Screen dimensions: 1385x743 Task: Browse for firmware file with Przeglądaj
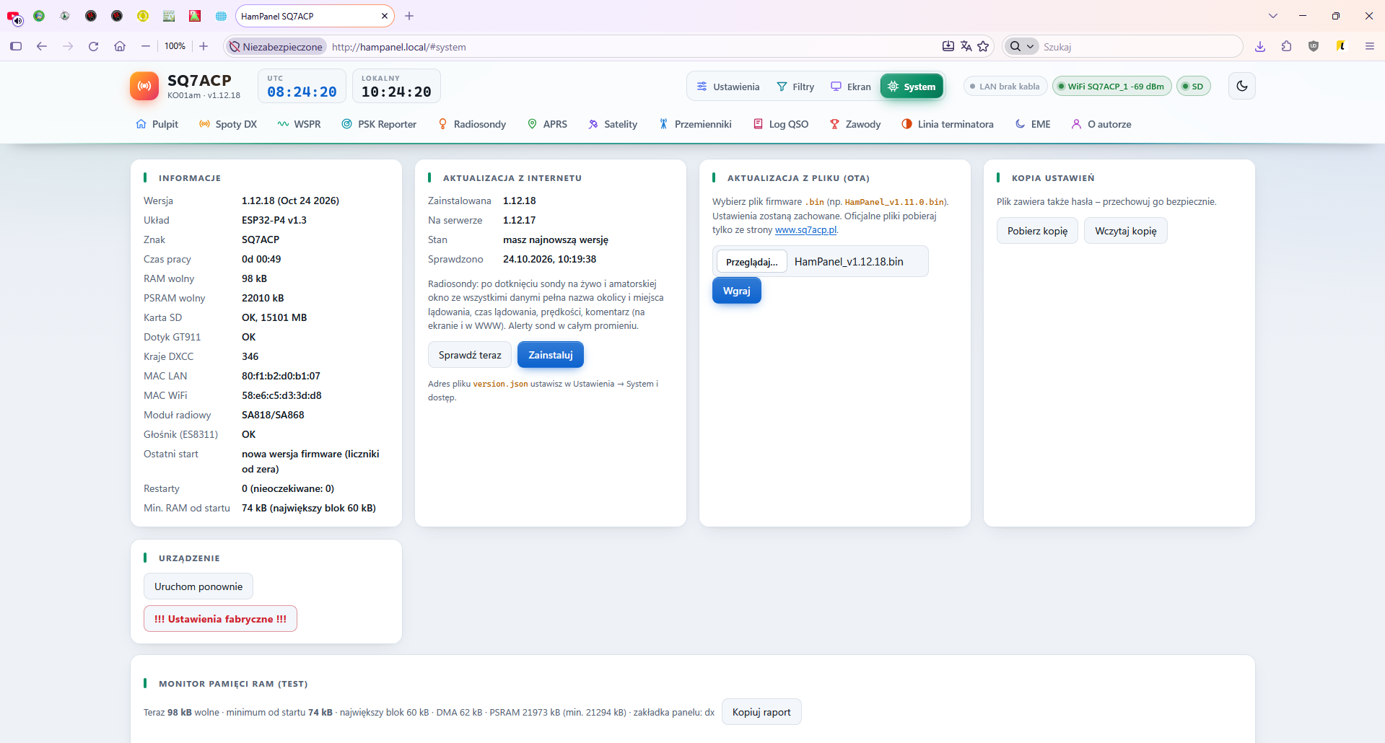[751, 262]
